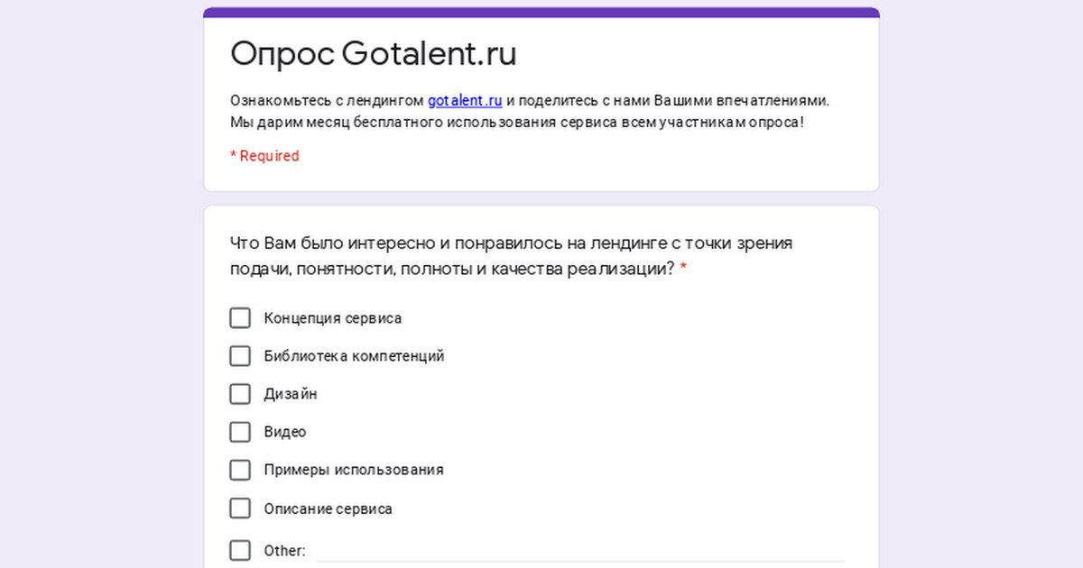This screenshot has width=1083, height=568.
Task: Enable the Видео checkbox
Action: click(240, 432)
